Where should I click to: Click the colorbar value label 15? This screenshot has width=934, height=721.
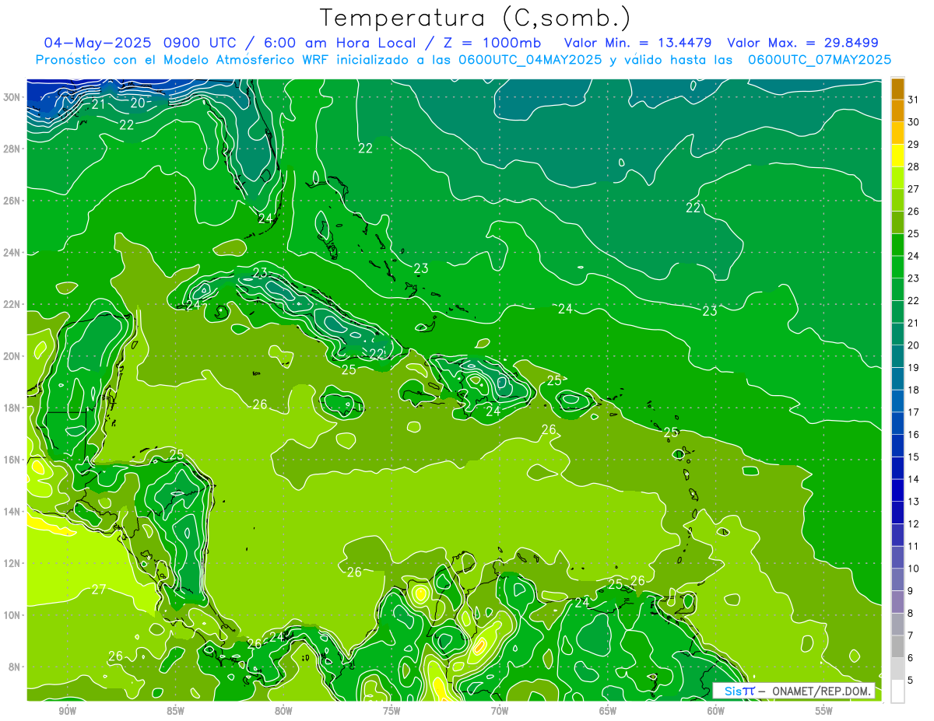tap(914, 457)
